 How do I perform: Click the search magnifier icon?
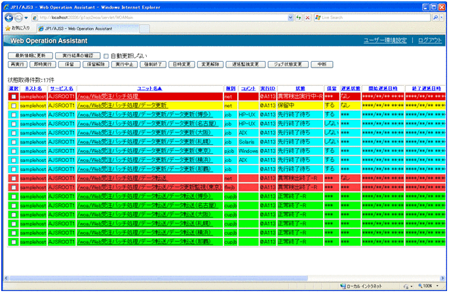pos(436,17)
